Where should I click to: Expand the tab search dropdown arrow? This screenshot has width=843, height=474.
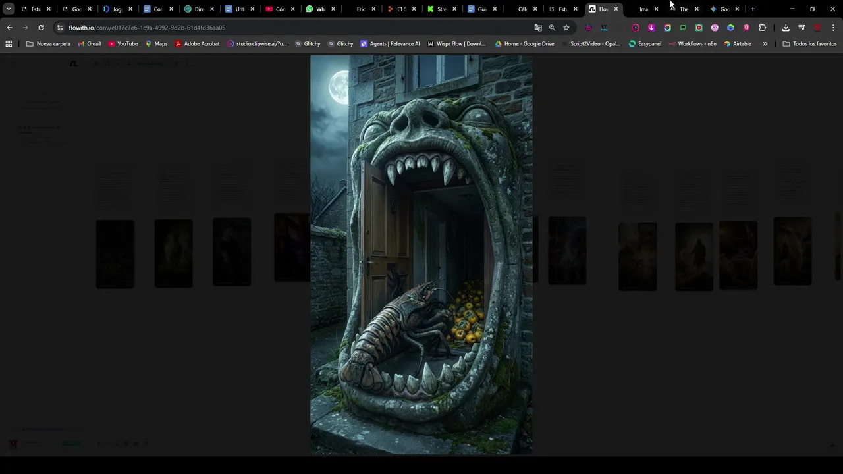coord(9,9)
